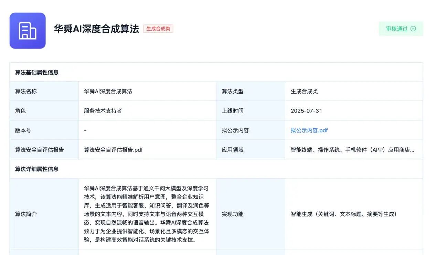Select the 算法详细属性信息 section header
This screenshot has width=436, height=255.
(x=37, y=169)
